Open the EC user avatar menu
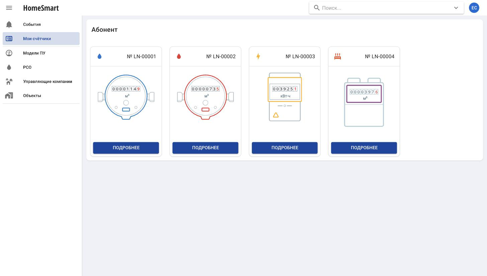Viewport: 487px width, 276px height. click(474, 8)
